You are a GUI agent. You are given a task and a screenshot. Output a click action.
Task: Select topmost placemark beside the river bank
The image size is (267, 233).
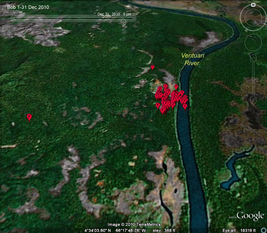pos(176,87)
